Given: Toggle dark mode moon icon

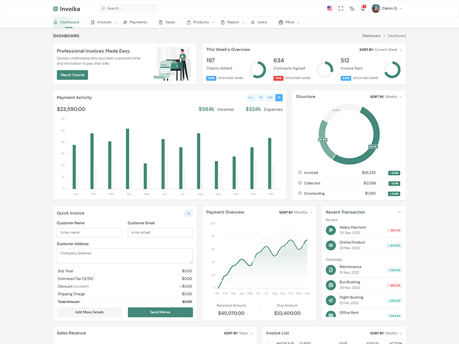Looking at the screenshot, I should click(352, 9).
